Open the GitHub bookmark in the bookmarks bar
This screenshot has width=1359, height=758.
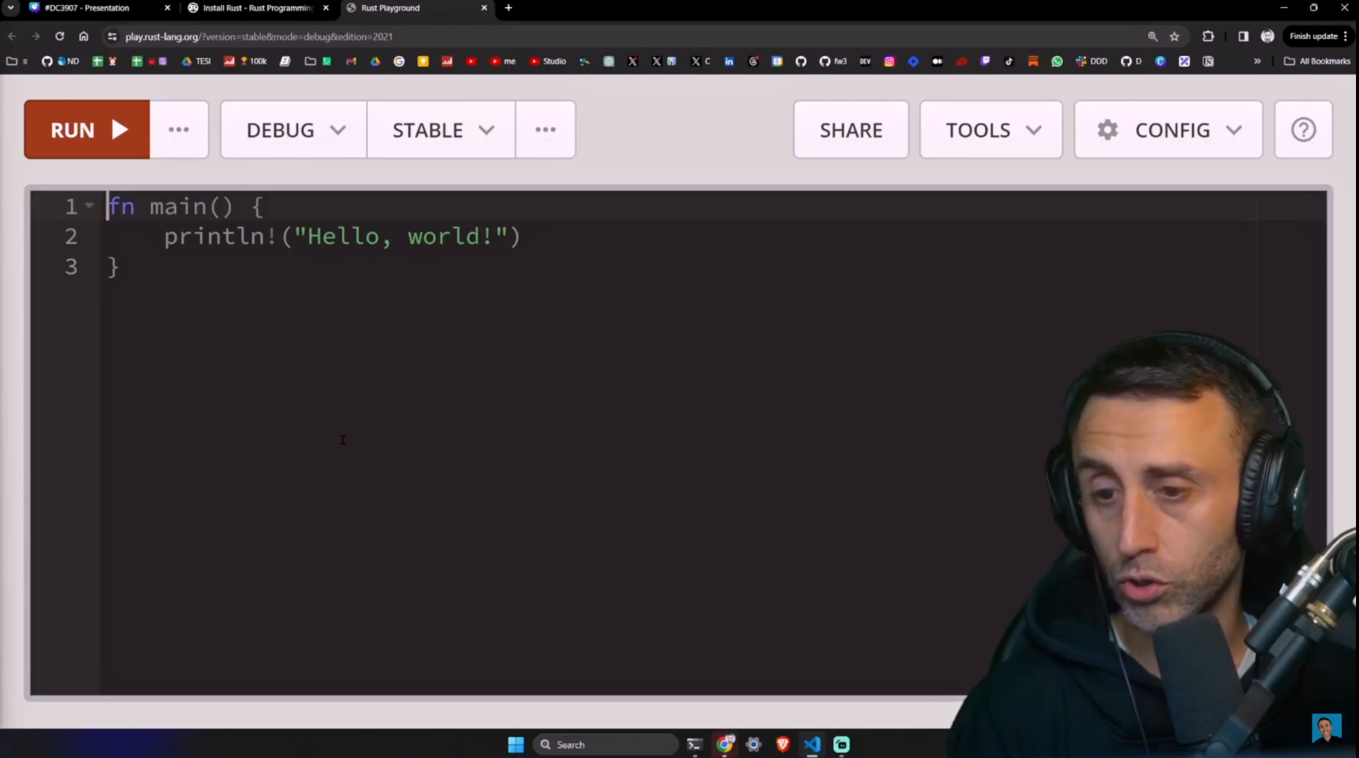point(46,61)
